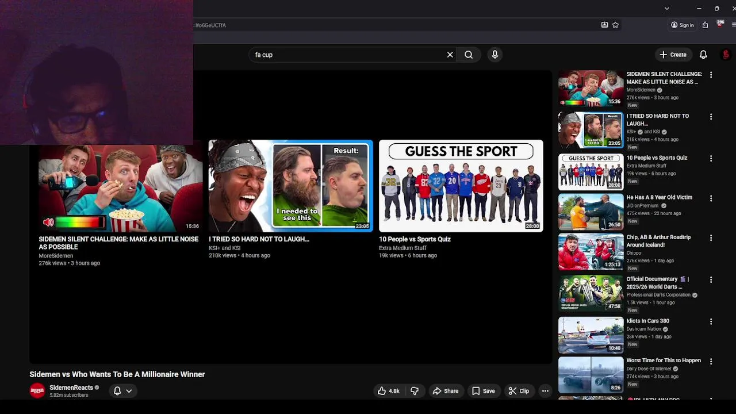This screenshot has width=736, height=414.
Task: Open the Extra Medium Stuff channel under the end-screen card
Action: pos(402,248)
